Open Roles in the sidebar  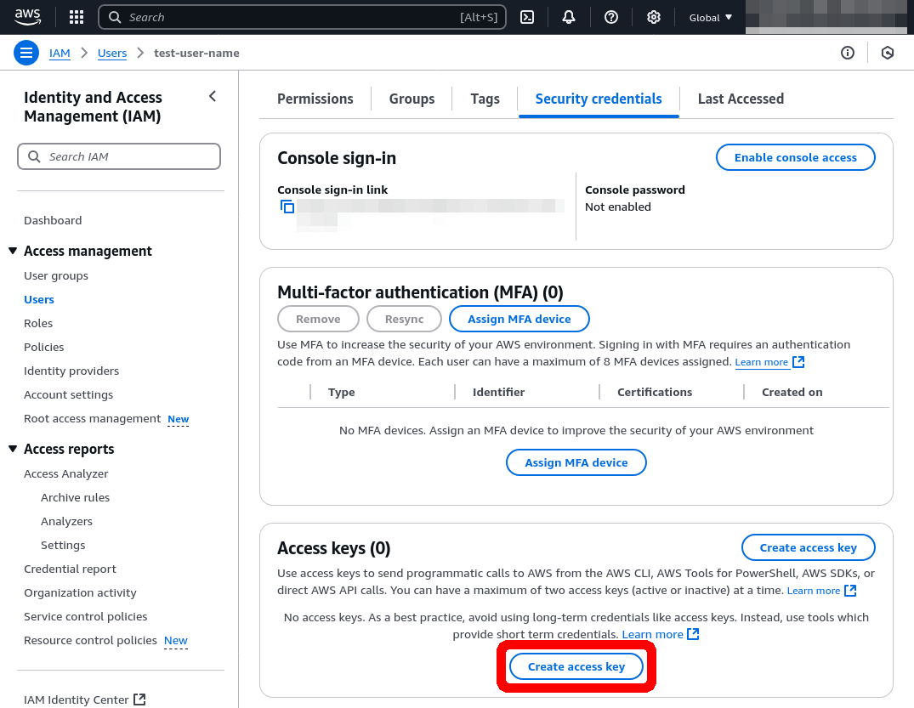click(38, 323)
